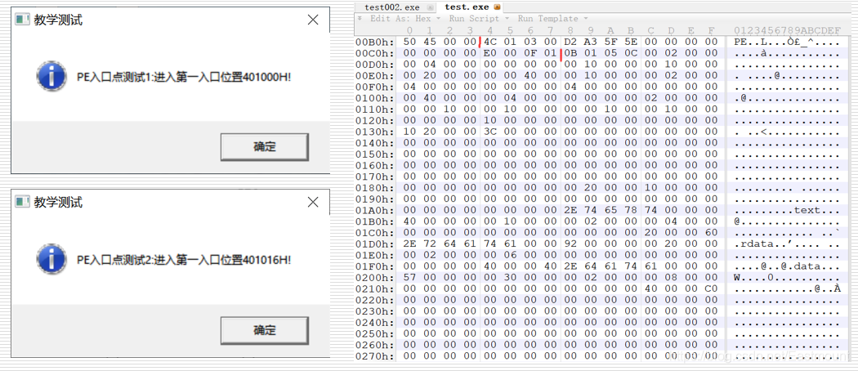Screen dimensions: 858x371
Task: Select row address 0110h:
Action: 375,110
